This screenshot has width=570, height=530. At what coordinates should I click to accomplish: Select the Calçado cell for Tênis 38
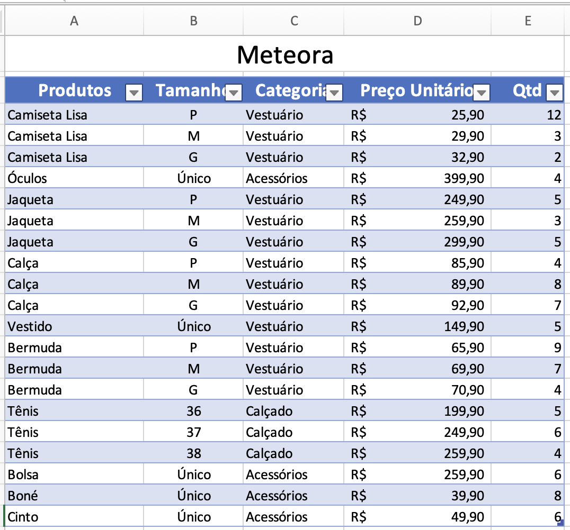click(294, 453)
